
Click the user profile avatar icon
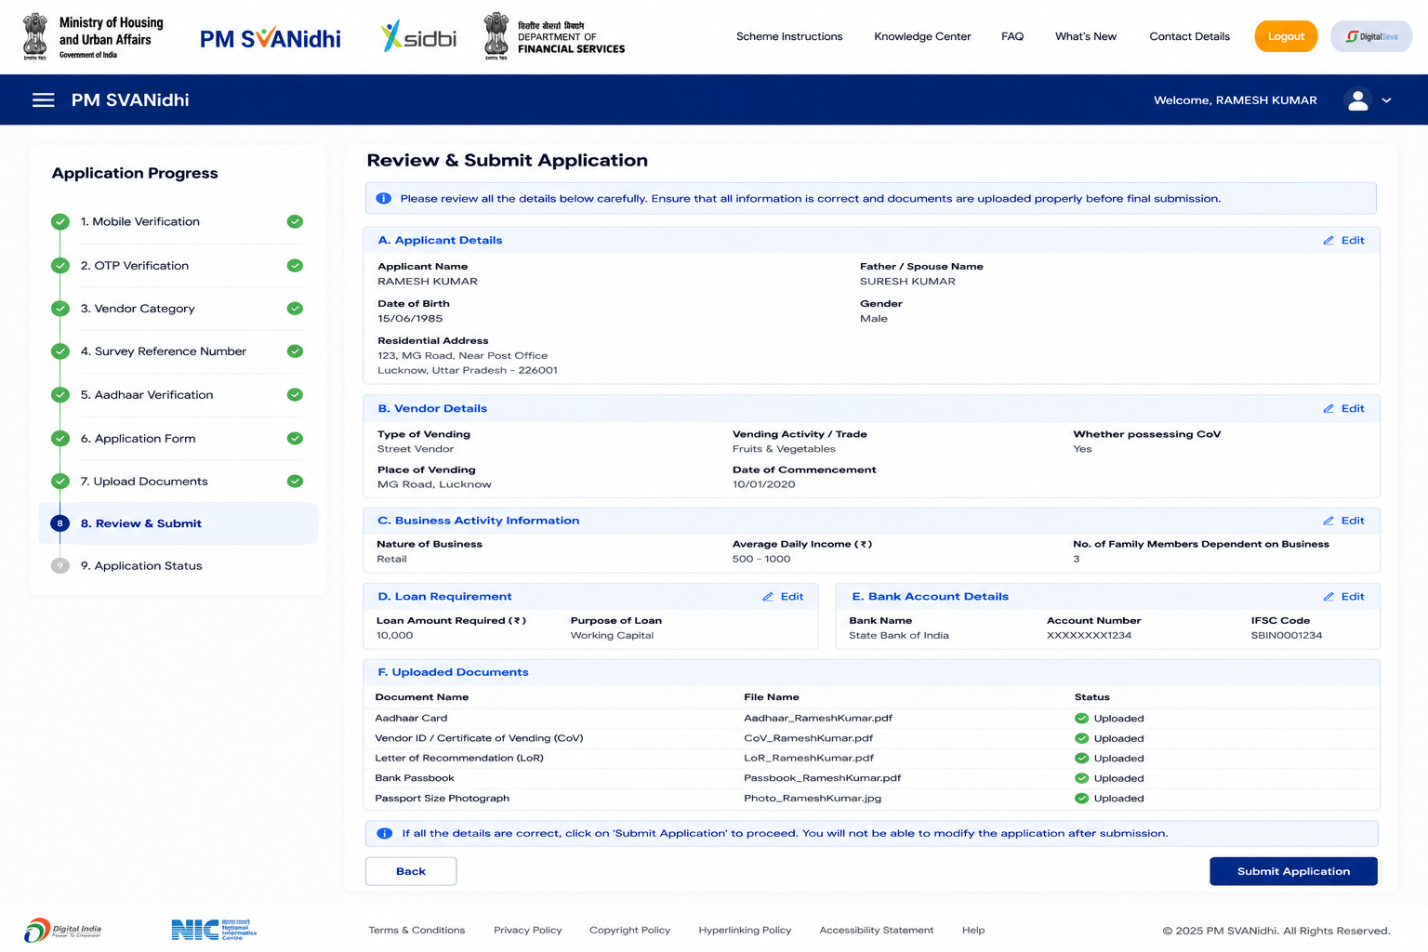tap(1357, 99)
